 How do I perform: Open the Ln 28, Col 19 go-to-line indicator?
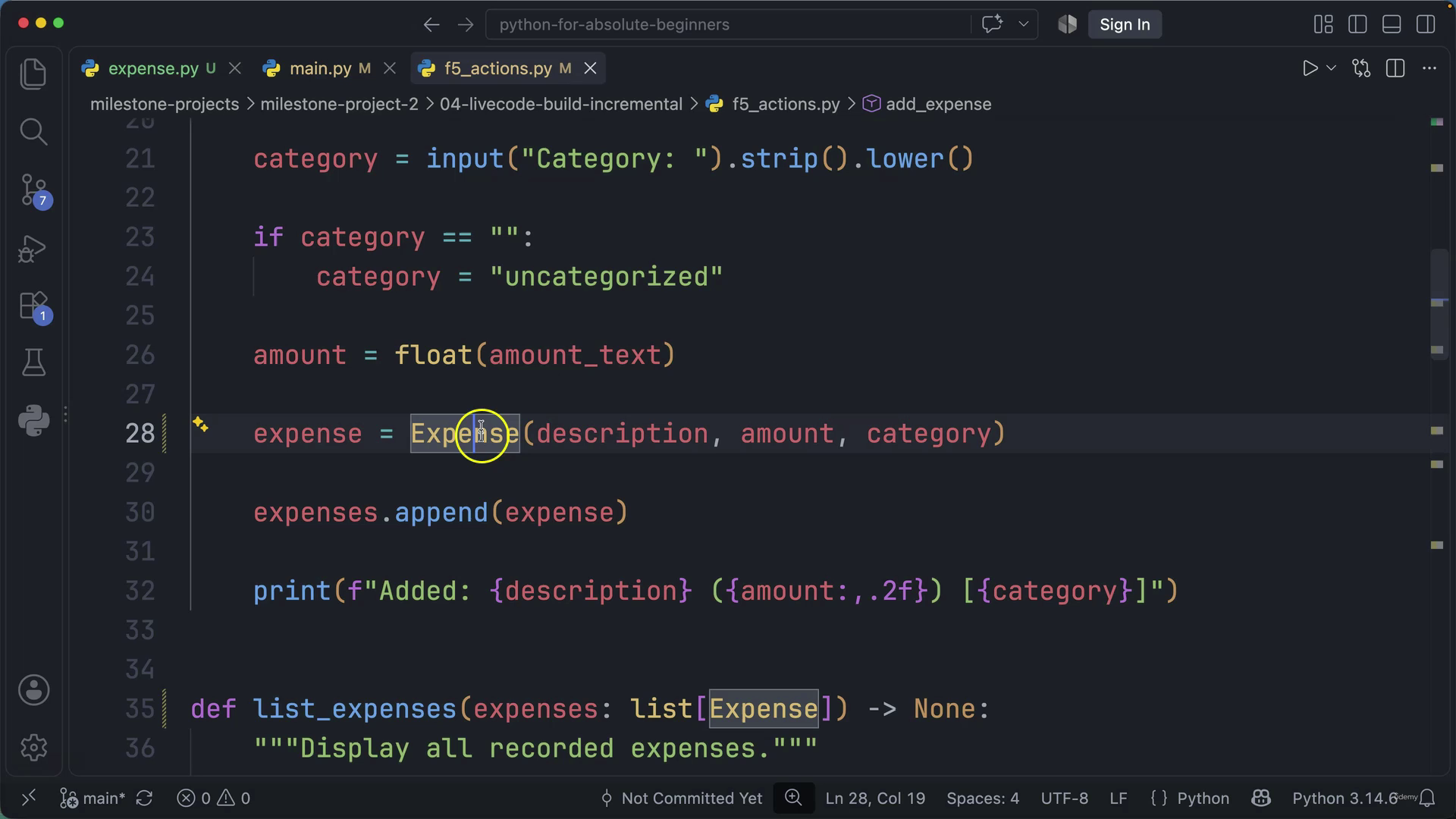click(x=875, y=798)
